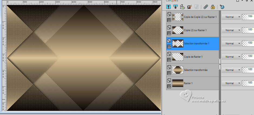
Task: Click the padlock lock transparency icon
Action: [213, 7]
